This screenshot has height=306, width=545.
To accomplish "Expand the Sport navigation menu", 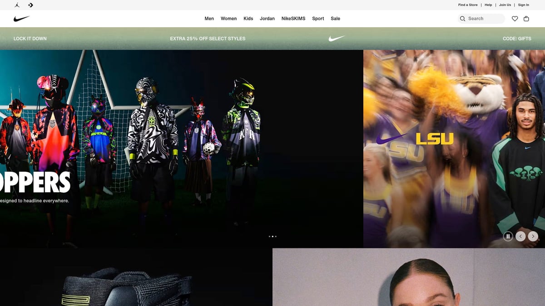I will 318,19.
